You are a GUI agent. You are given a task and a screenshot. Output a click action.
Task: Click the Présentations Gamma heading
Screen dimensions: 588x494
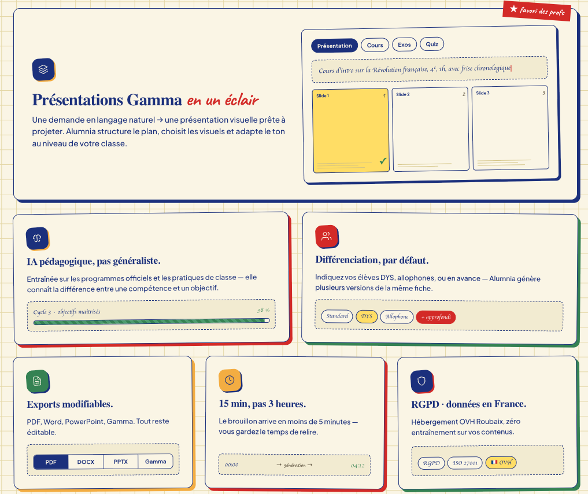tap(107, 100)
